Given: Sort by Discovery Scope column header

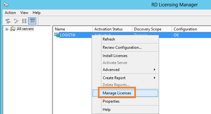Looking at the screenshot, I should click(152, 29).
